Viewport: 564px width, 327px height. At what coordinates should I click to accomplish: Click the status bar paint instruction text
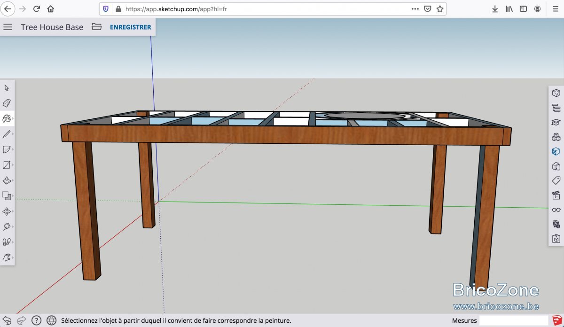(176, 320)
